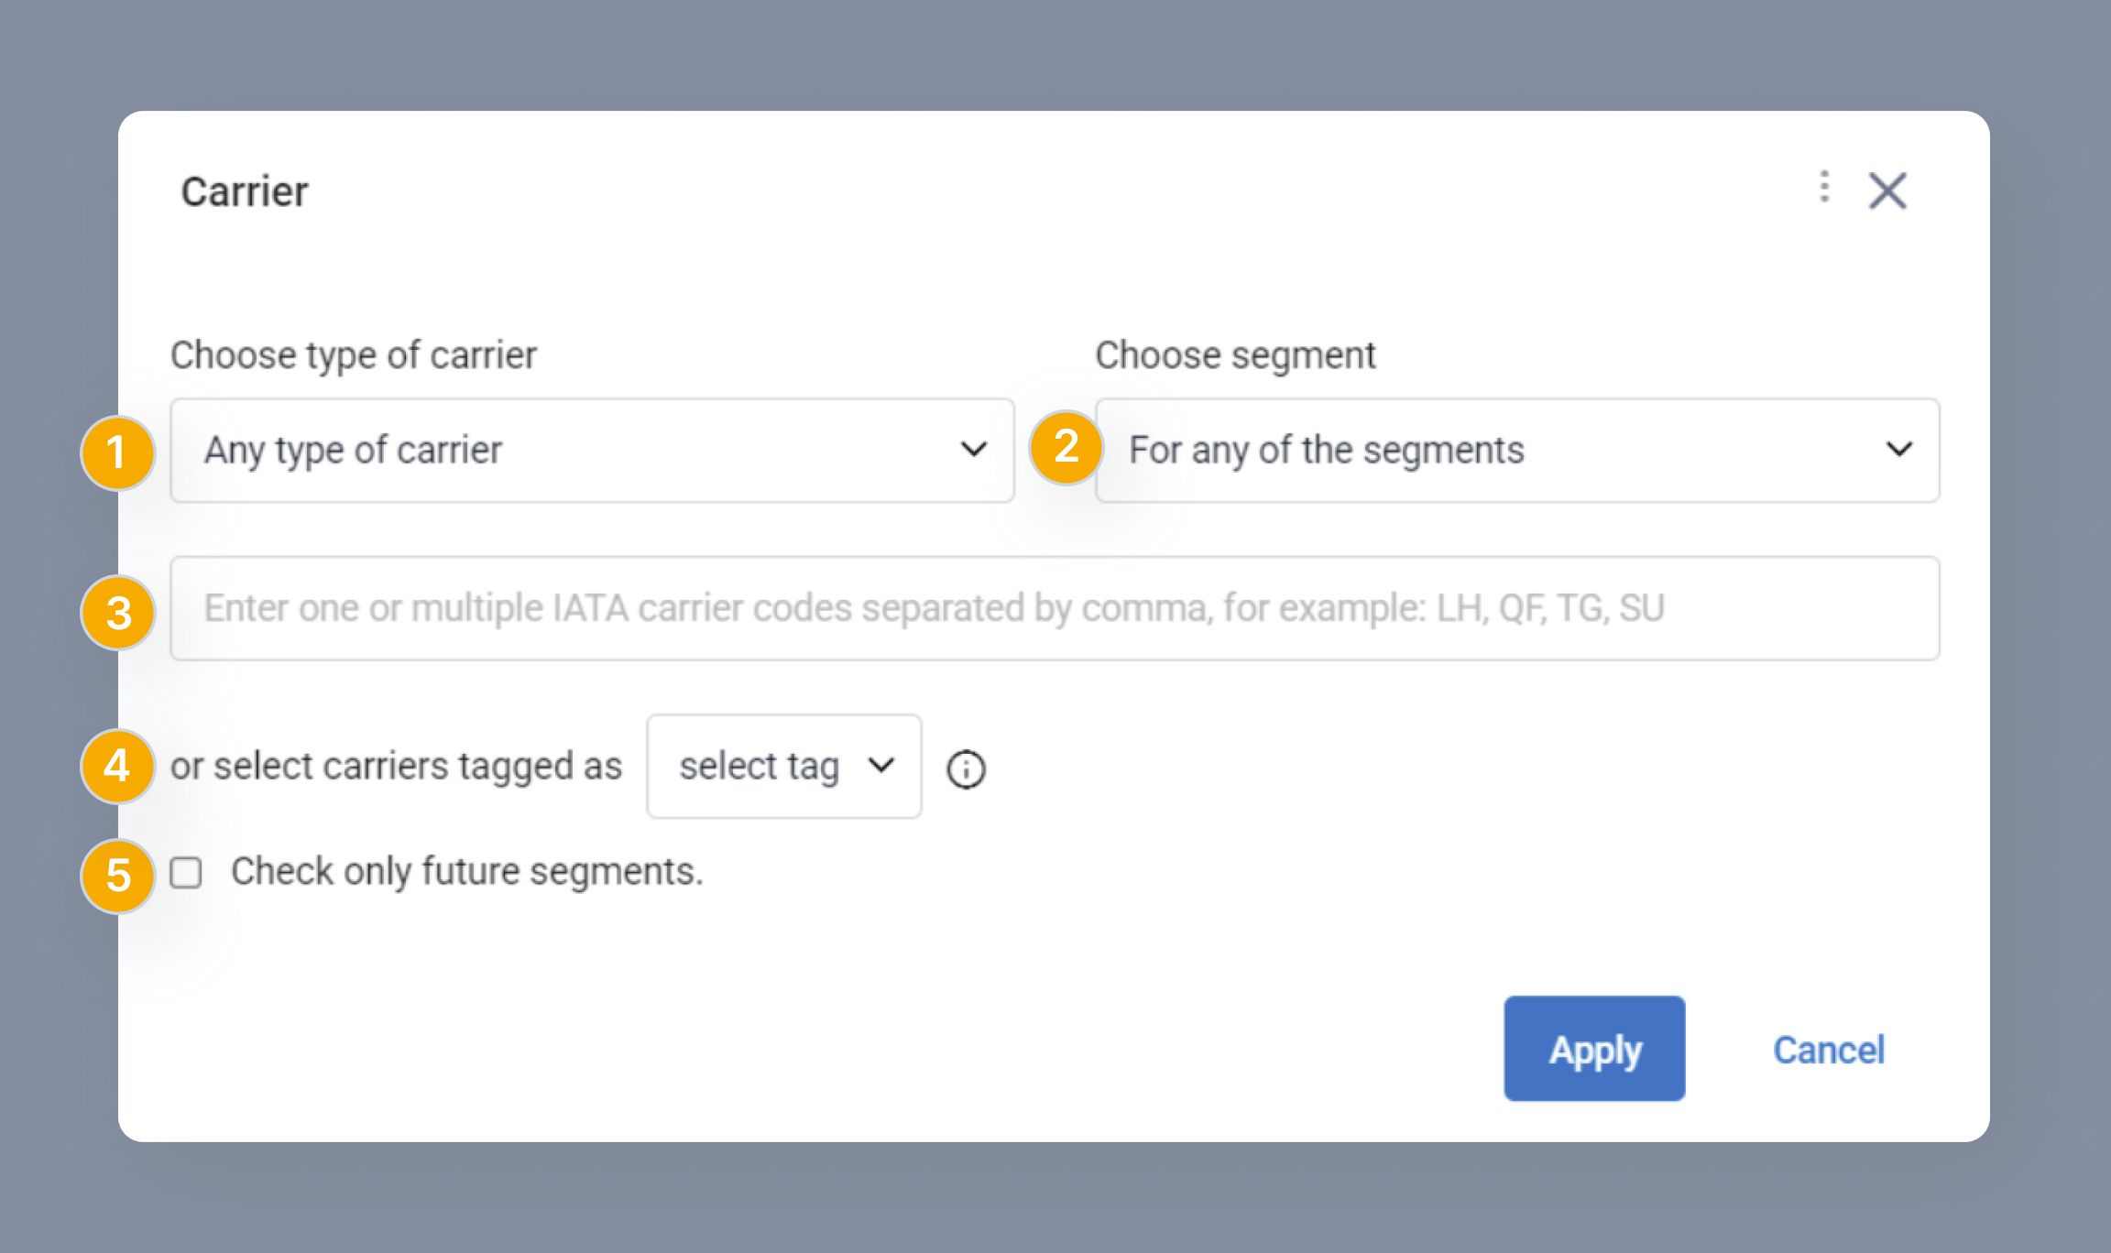Viewport: 2111px width, 1253px height.
Task: Click the vertical three-dot menu icon
Action: [x=1824, y=187]
